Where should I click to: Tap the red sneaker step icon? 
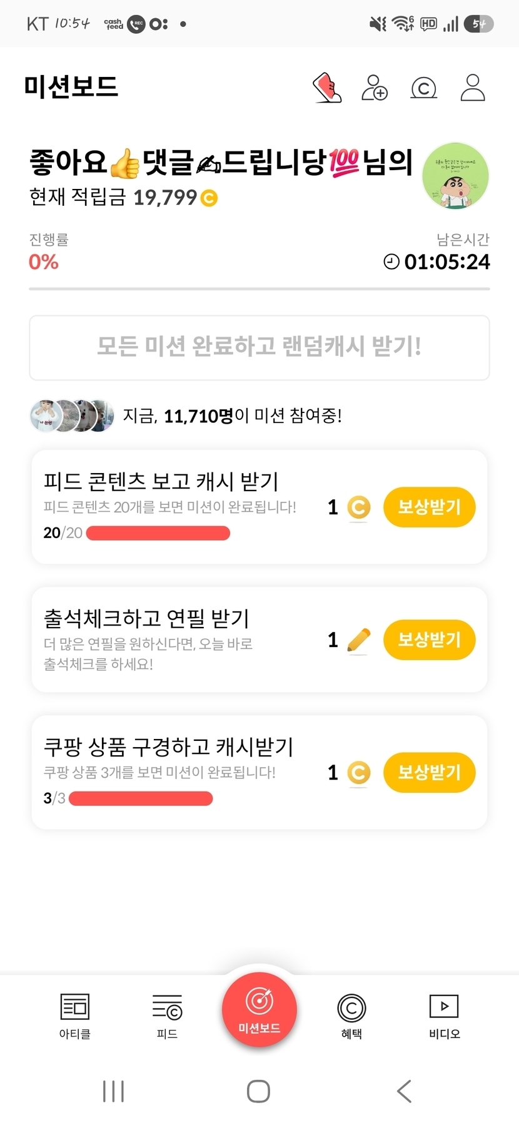pyautogui.click(x=327, y=88)
